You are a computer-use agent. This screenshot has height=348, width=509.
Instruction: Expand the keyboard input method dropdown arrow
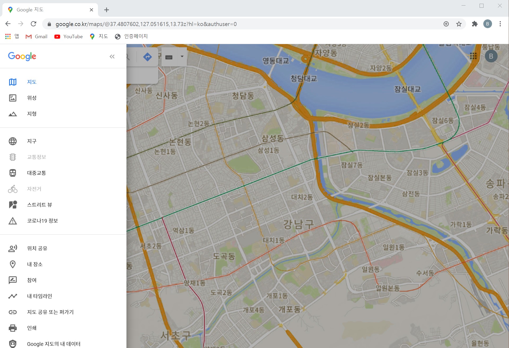click(182, 57)
